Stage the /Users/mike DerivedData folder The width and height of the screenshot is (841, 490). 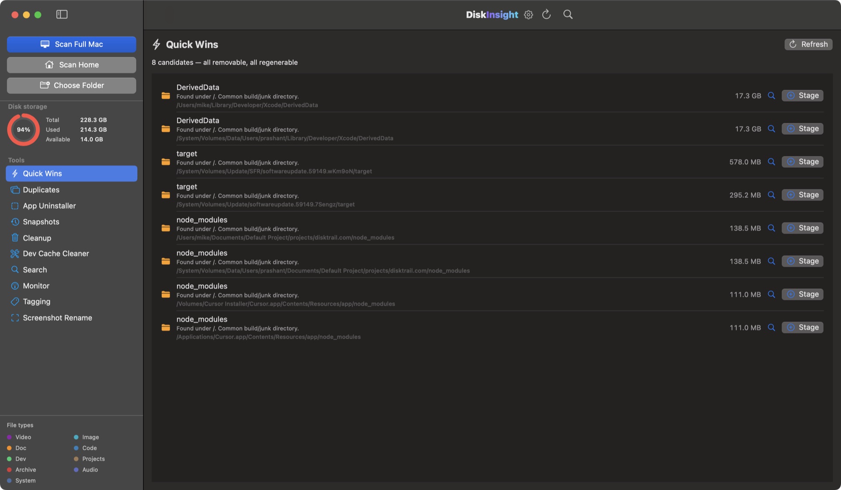tap(802, 95)
